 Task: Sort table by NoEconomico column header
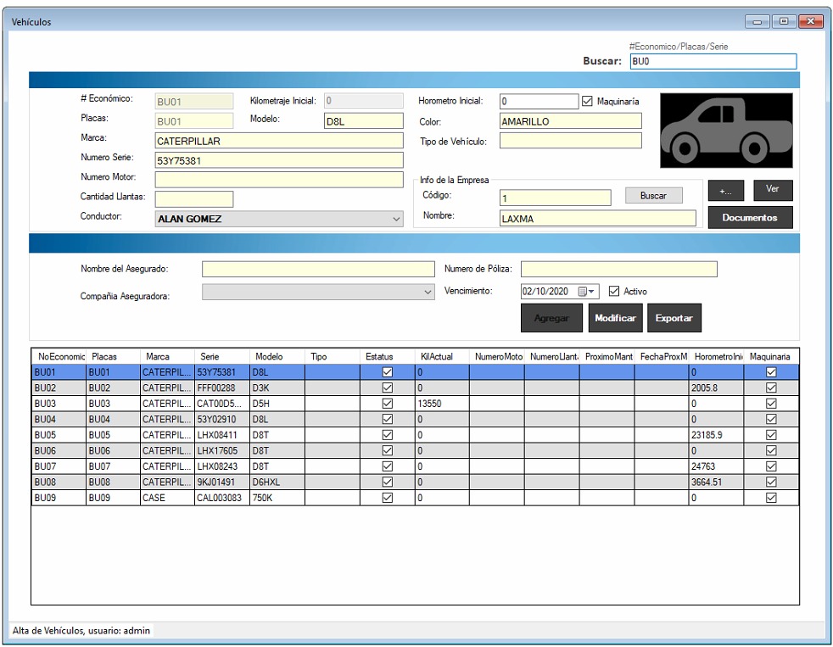pos(59,356)
